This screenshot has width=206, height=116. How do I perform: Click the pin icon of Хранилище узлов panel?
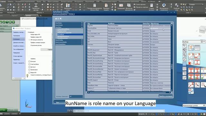(204, 105)
